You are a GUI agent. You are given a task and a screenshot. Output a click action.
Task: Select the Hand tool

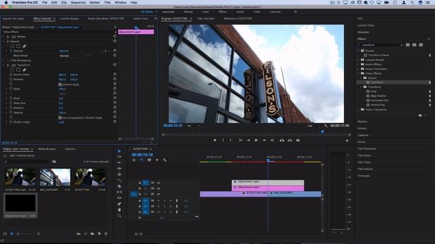(120, 209)
